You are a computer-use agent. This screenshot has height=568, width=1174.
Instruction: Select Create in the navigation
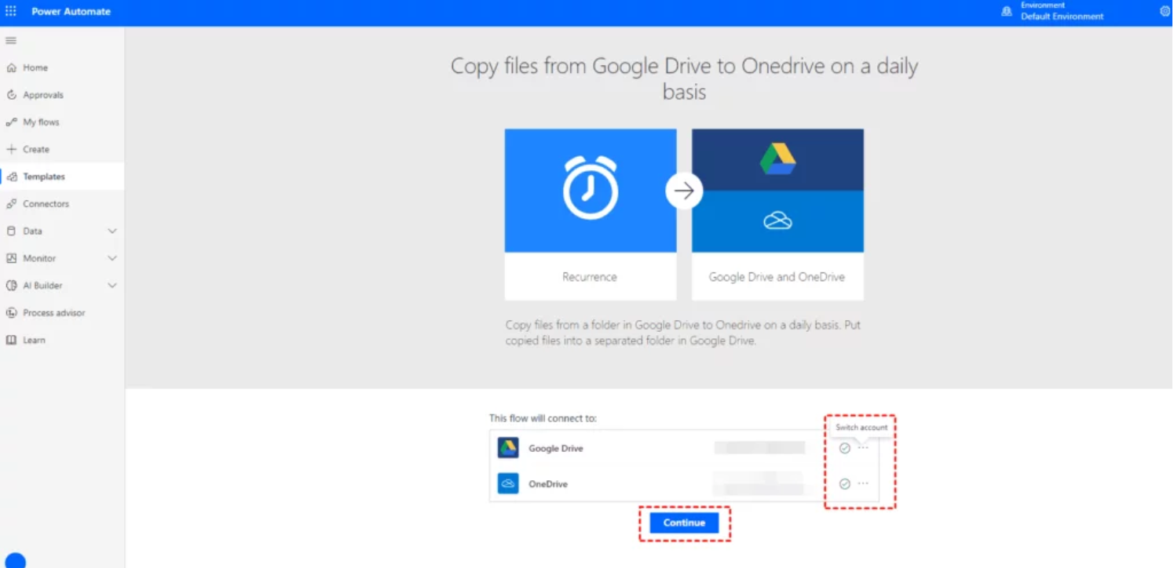tap(36, 149)
